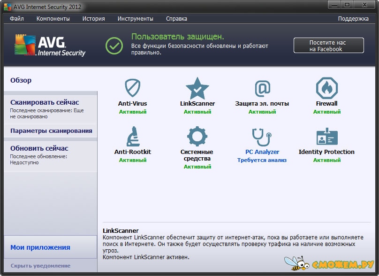Click the AVG Internet Security logo
Screen dimensions: 379x276
(x=50, y=45)
